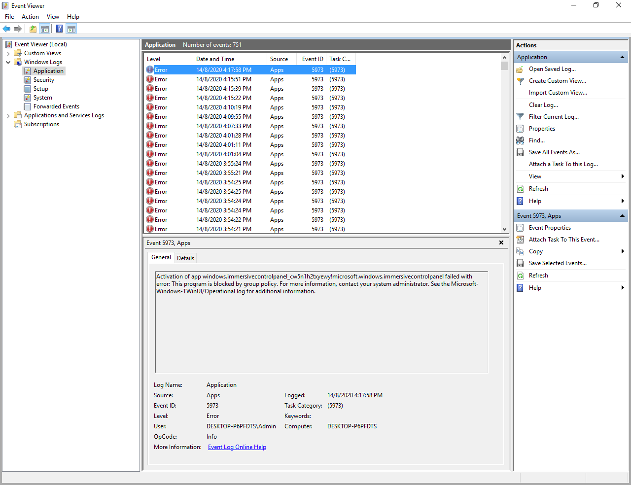The height and width of the screenshot is (485, 631).
Task: Click the Open Saved Log folder icon
Action: click(520, 69)
